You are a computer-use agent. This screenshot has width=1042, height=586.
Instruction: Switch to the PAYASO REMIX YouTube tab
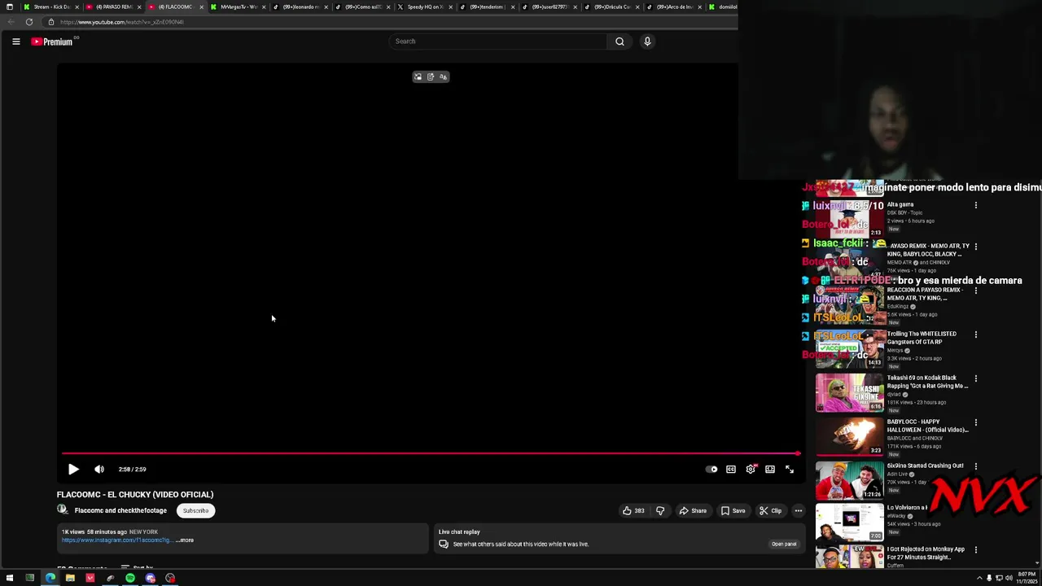tap(113, 7)
